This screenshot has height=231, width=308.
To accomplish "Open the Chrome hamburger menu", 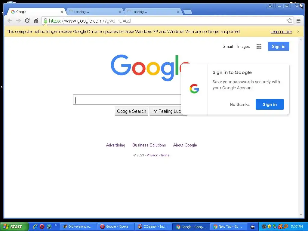I will click(x=298, y=21).
